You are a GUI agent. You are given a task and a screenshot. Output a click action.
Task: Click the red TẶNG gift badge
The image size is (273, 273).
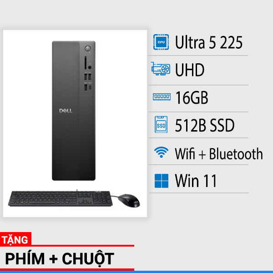point(15,239)
